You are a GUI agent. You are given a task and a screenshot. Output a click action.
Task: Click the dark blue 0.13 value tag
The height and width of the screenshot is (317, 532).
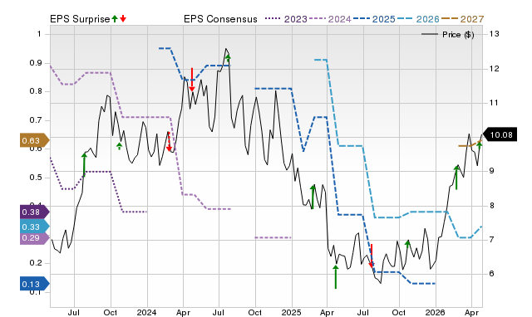[x=34, y=284]
